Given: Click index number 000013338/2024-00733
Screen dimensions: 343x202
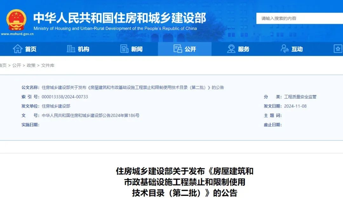Looking at the screenshot, I should [x=65, y=97].
